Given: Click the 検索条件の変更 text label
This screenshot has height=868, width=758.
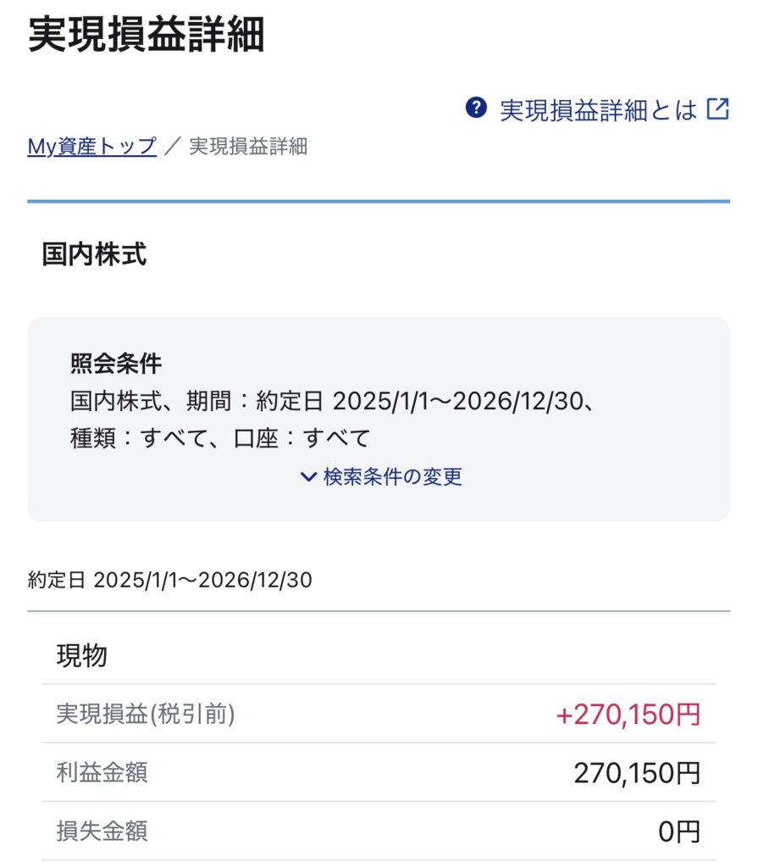Looking at the screenshot, I should (x=392, y=476).
